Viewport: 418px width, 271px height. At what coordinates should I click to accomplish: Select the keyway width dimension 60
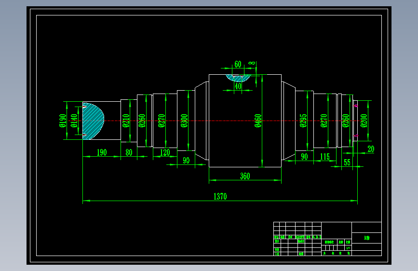[238, 64]
